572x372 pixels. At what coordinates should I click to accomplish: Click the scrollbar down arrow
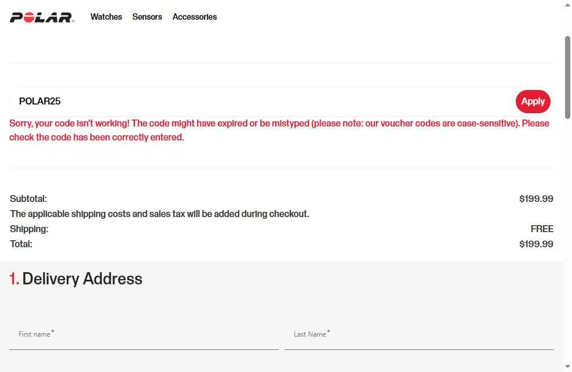(567, 366)
